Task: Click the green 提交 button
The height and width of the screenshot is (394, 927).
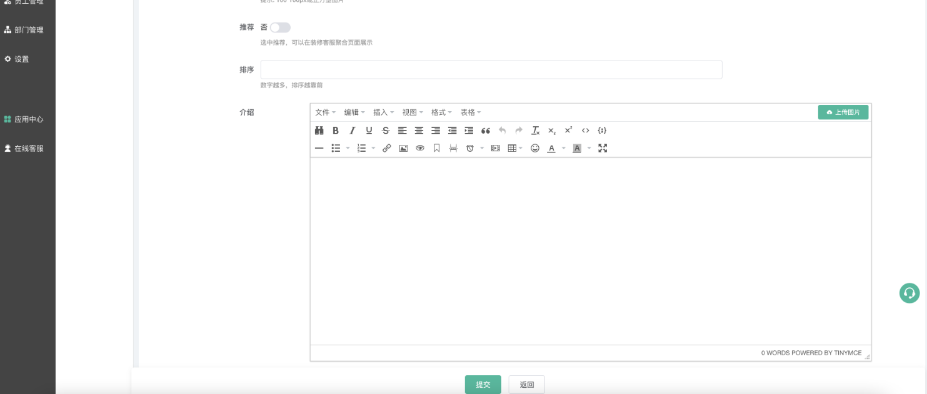Action: click(483, 385)
